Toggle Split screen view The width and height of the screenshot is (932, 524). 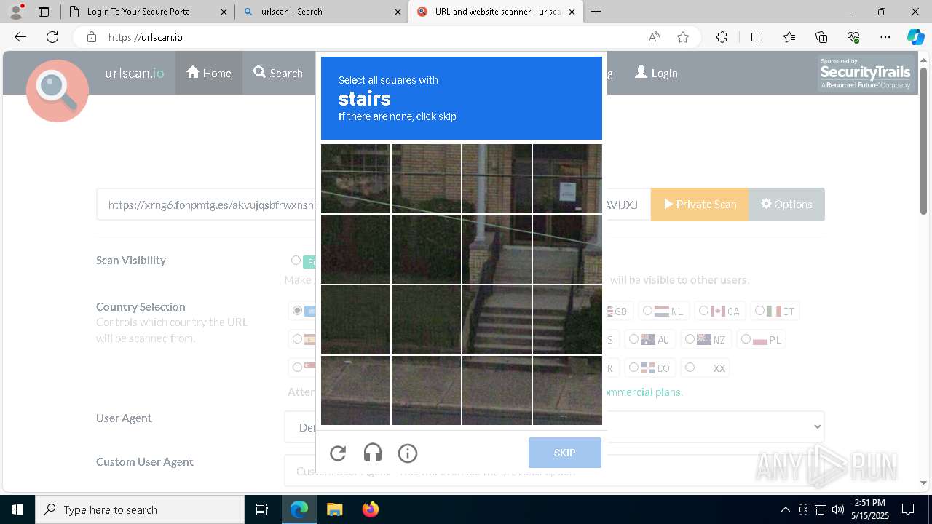[757, 37]
